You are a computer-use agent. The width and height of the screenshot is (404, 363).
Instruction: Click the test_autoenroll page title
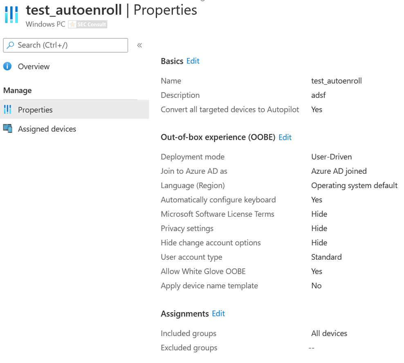pos(74,10)
